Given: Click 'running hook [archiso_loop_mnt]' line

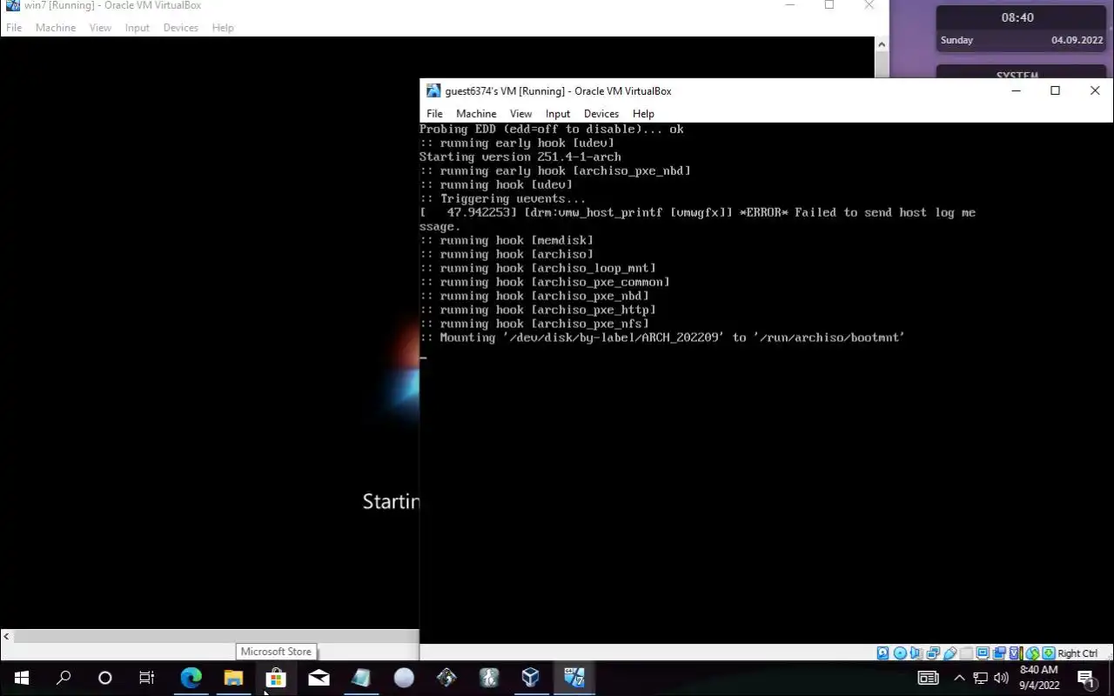Looking at the screenshot, I should click(538, 268).
